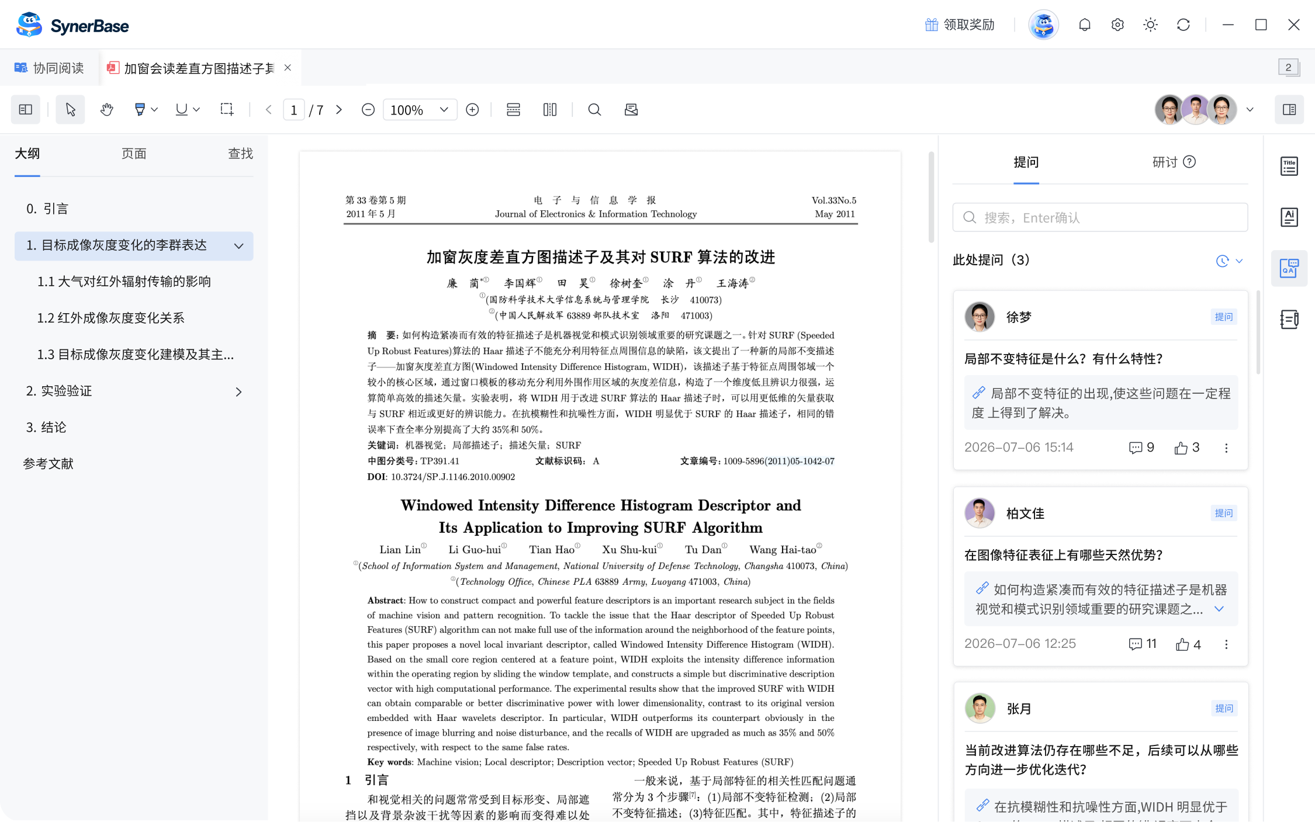
Task: Expand the 2. 实验验证 outline section
Action: tap(238, 392)
